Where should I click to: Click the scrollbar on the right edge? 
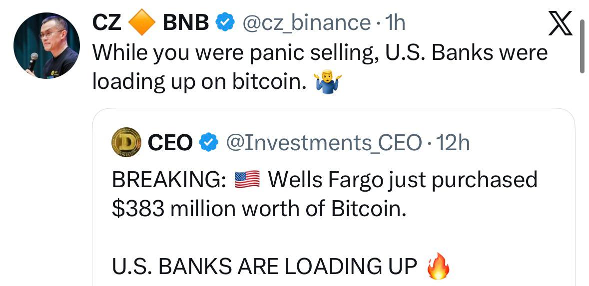pyautogui.click(x=582, y=47)
